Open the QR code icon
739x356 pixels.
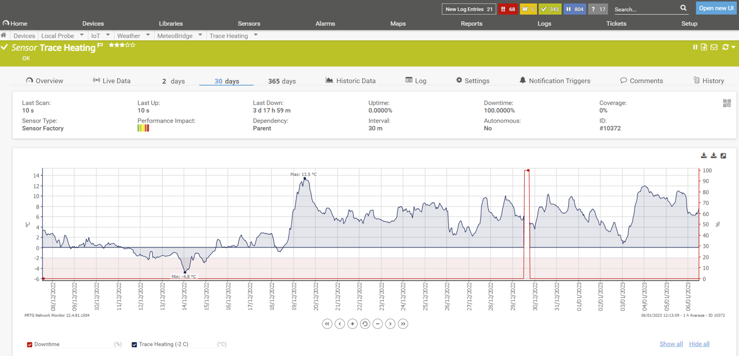point(727,103)
